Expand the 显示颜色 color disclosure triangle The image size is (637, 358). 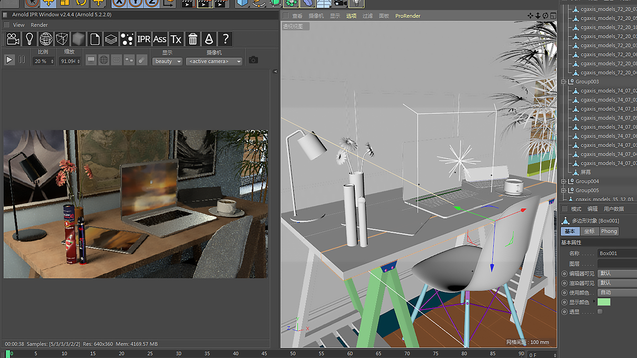click(x=594, y=302)
